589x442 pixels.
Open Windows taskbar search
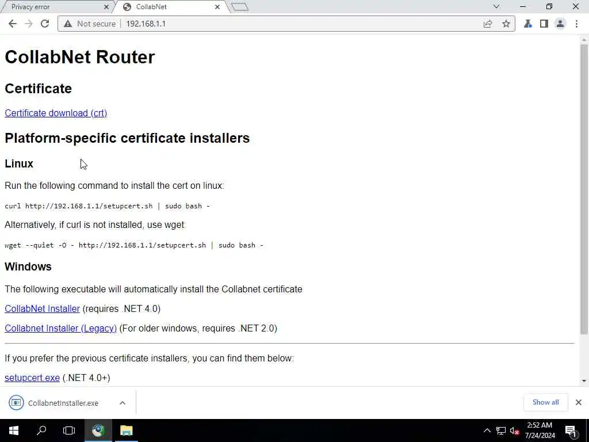(41, 430)
